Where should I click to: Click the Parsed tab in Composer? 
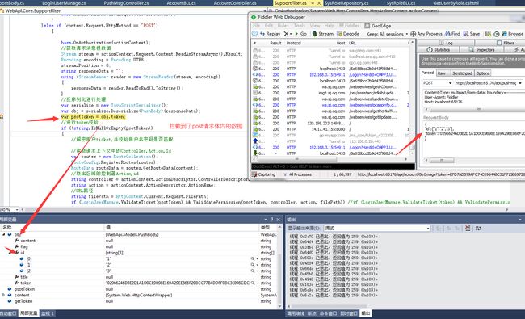point(427,73)
